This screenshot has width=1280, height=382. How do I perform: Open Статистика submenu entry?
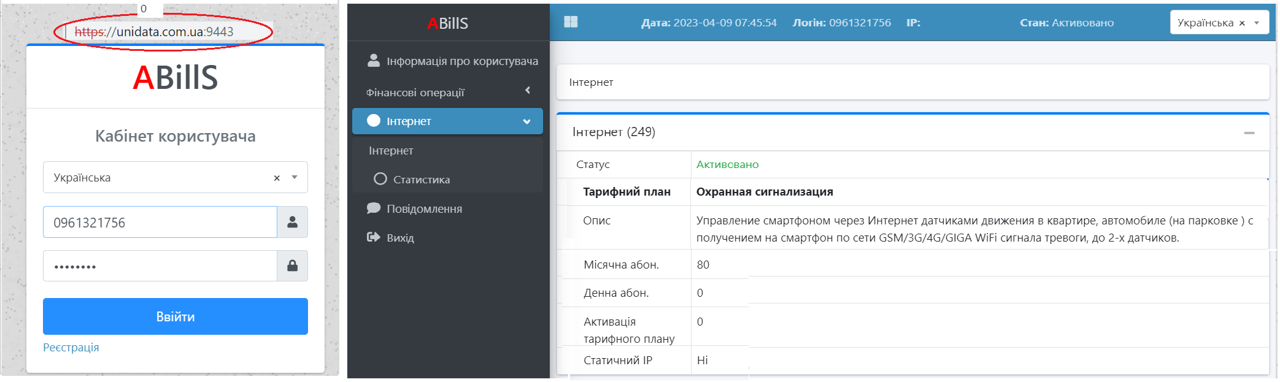coord(447,179)
